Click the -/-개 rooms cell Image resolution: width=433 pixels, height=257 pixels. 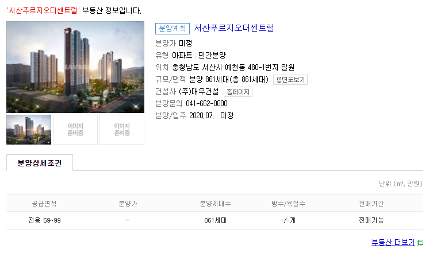(288, 220)
